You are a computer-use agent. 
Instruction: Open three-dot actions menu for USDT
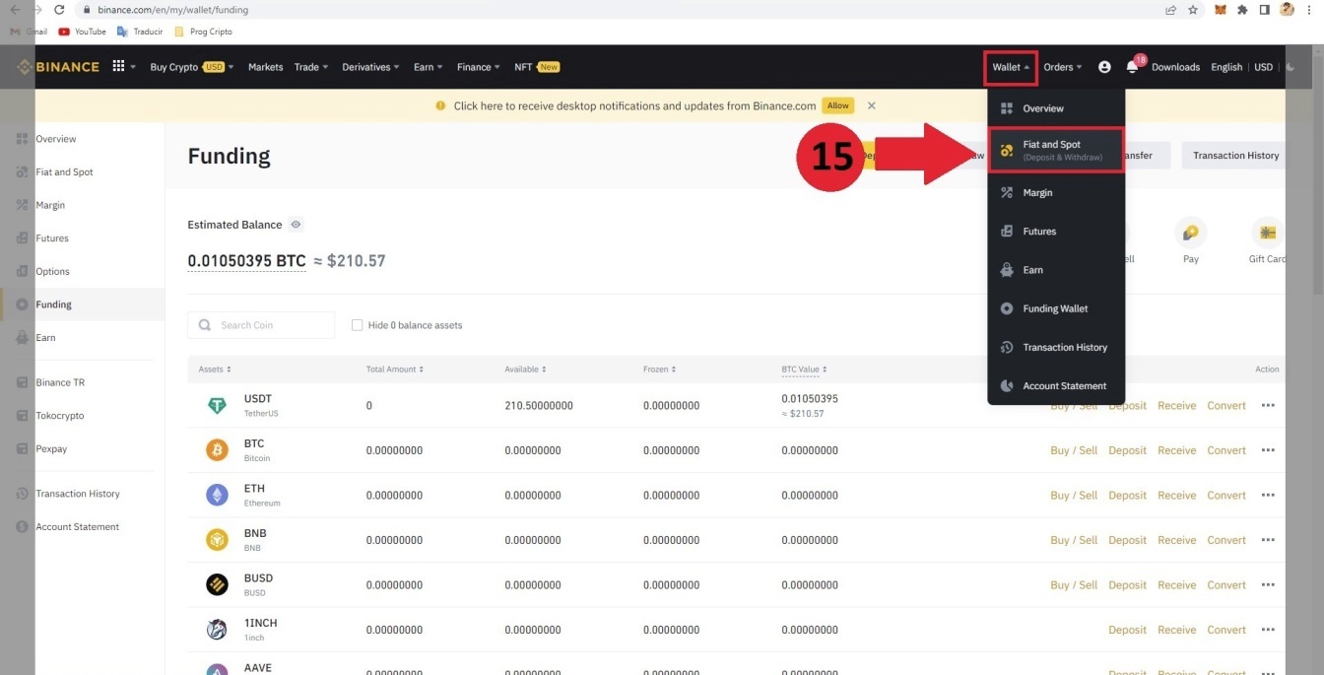[x=1268, y=405]
